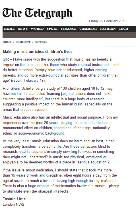Go to the WORLD section
136x210 pixels.
coord(37,29)
